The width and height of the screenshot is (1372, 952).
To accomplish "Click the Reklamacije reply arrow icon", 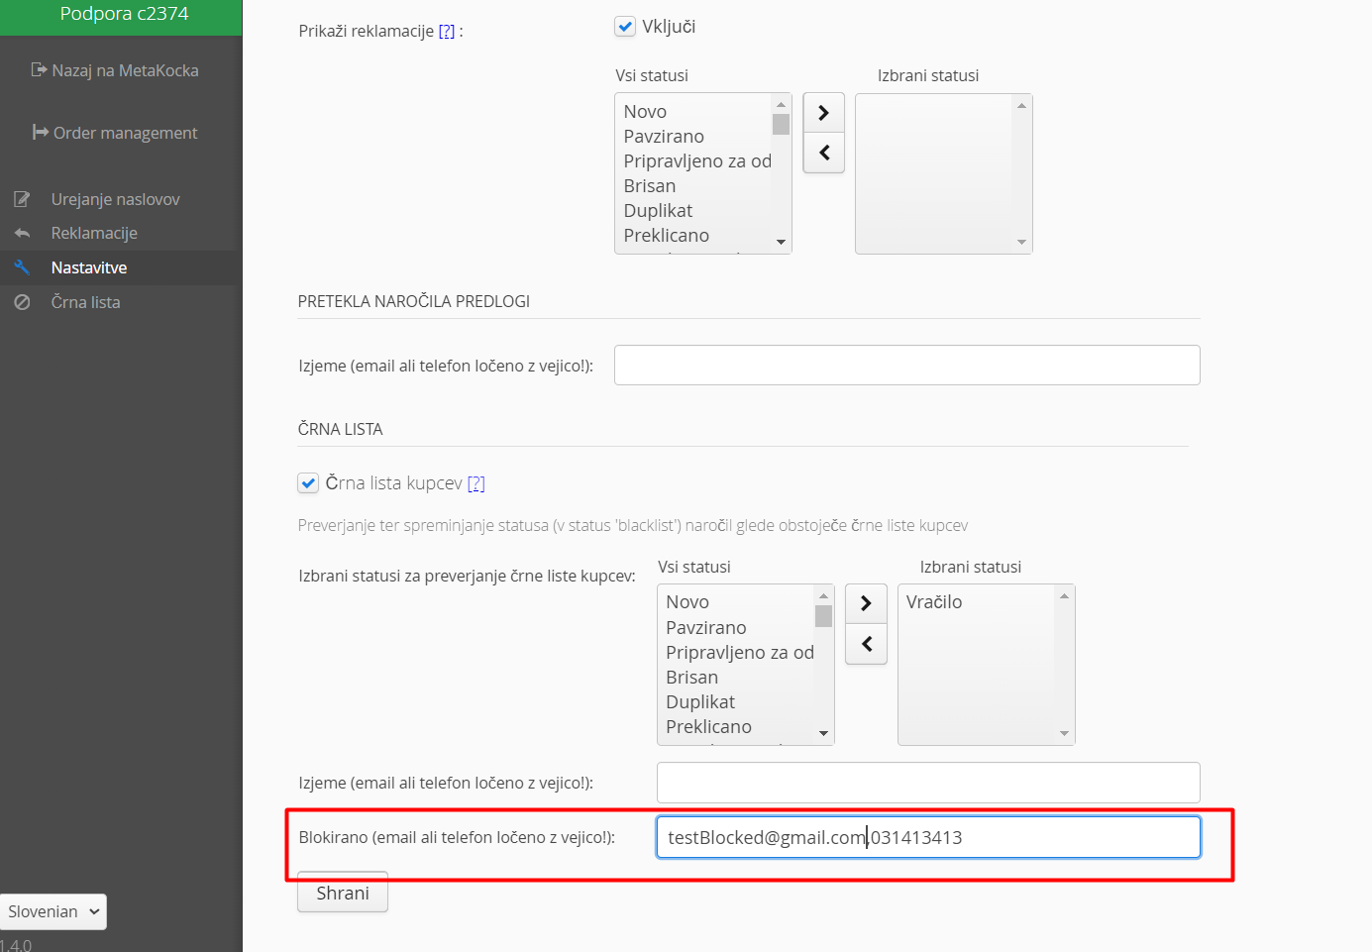I will click(22, 234).
